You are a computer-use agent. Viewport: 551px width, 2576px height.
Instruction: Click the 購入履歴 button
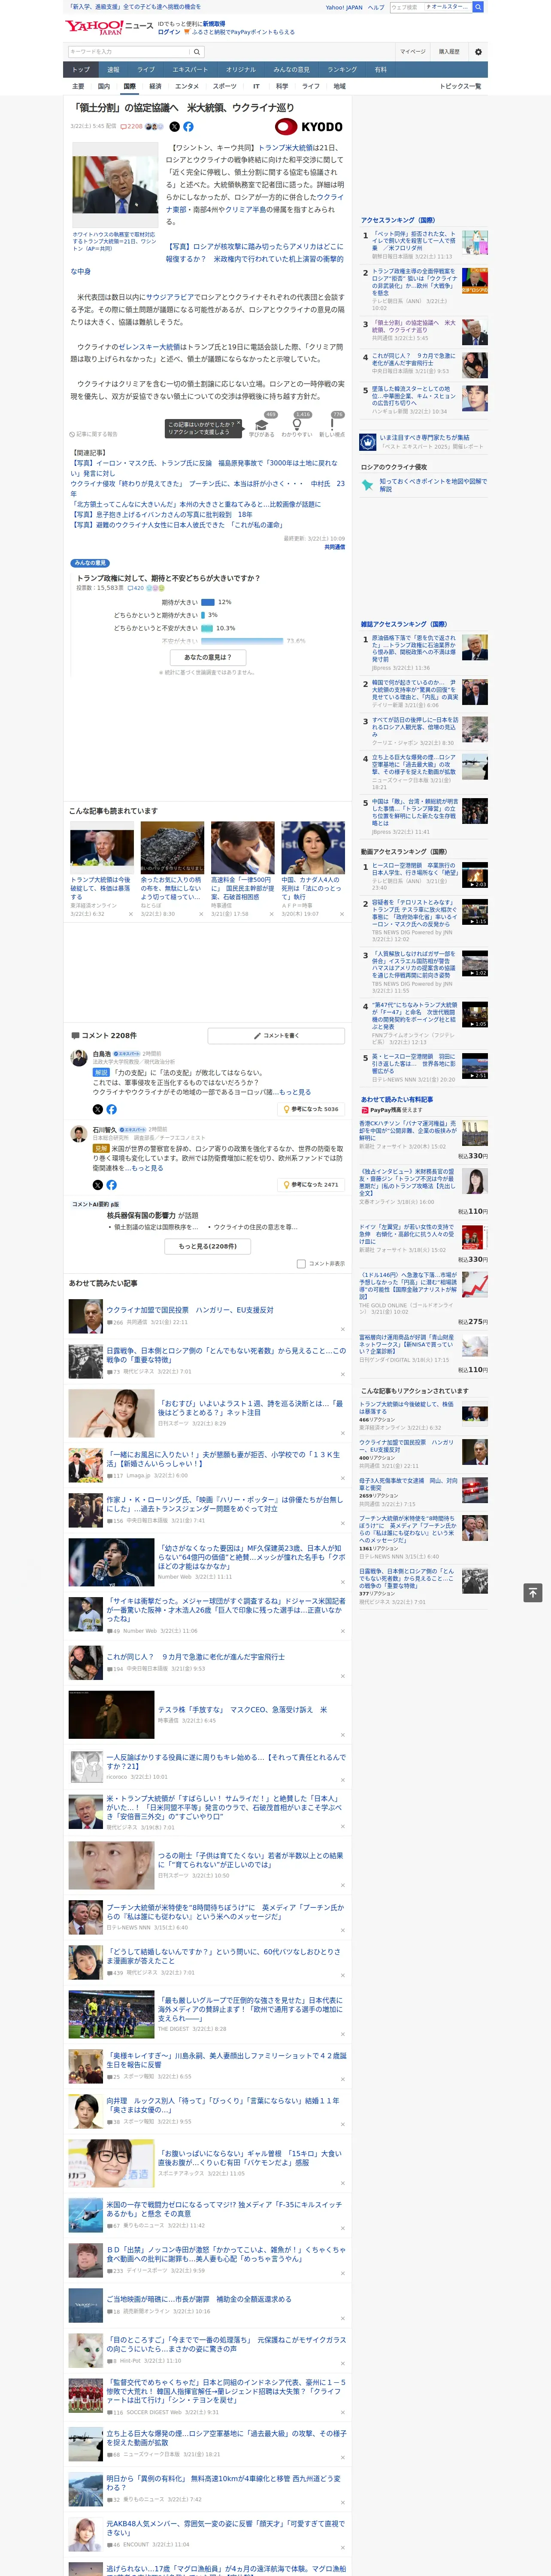[x=449, y=52]
